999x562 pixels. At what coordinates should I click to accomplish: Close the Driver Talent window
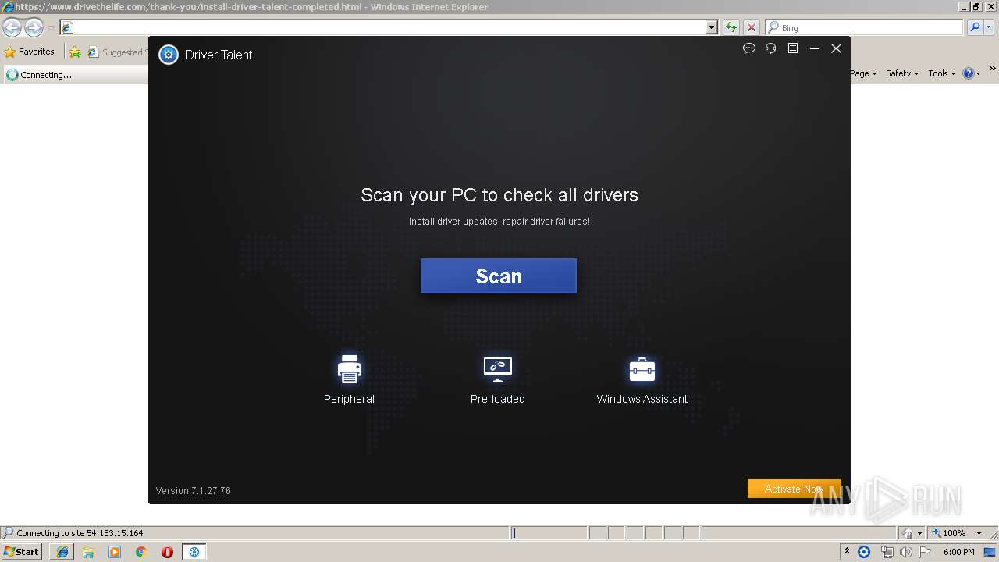pyautogui.click(x=836, y=48)
